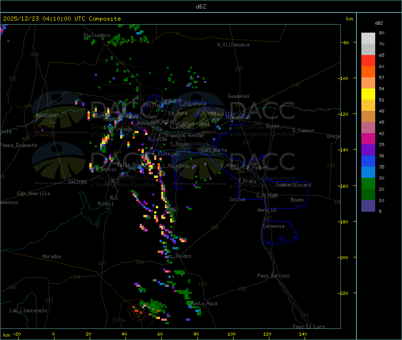Select the timestamp 2025/12/23 04:10:00 UTC Composite
The height and width of the screenshot is (340, 402).
pyautogui.click(x=62, y=19)
